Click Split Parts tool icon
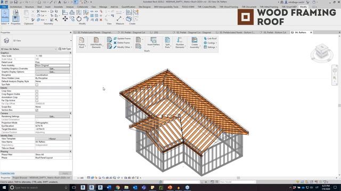Screen dimensions: 341x191 click(167, 40)
